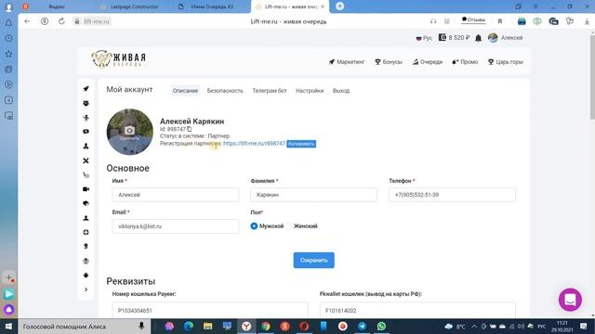Open the Рус language selector
The width and height of the screenshot is (595, 334).
coord(424,38)
